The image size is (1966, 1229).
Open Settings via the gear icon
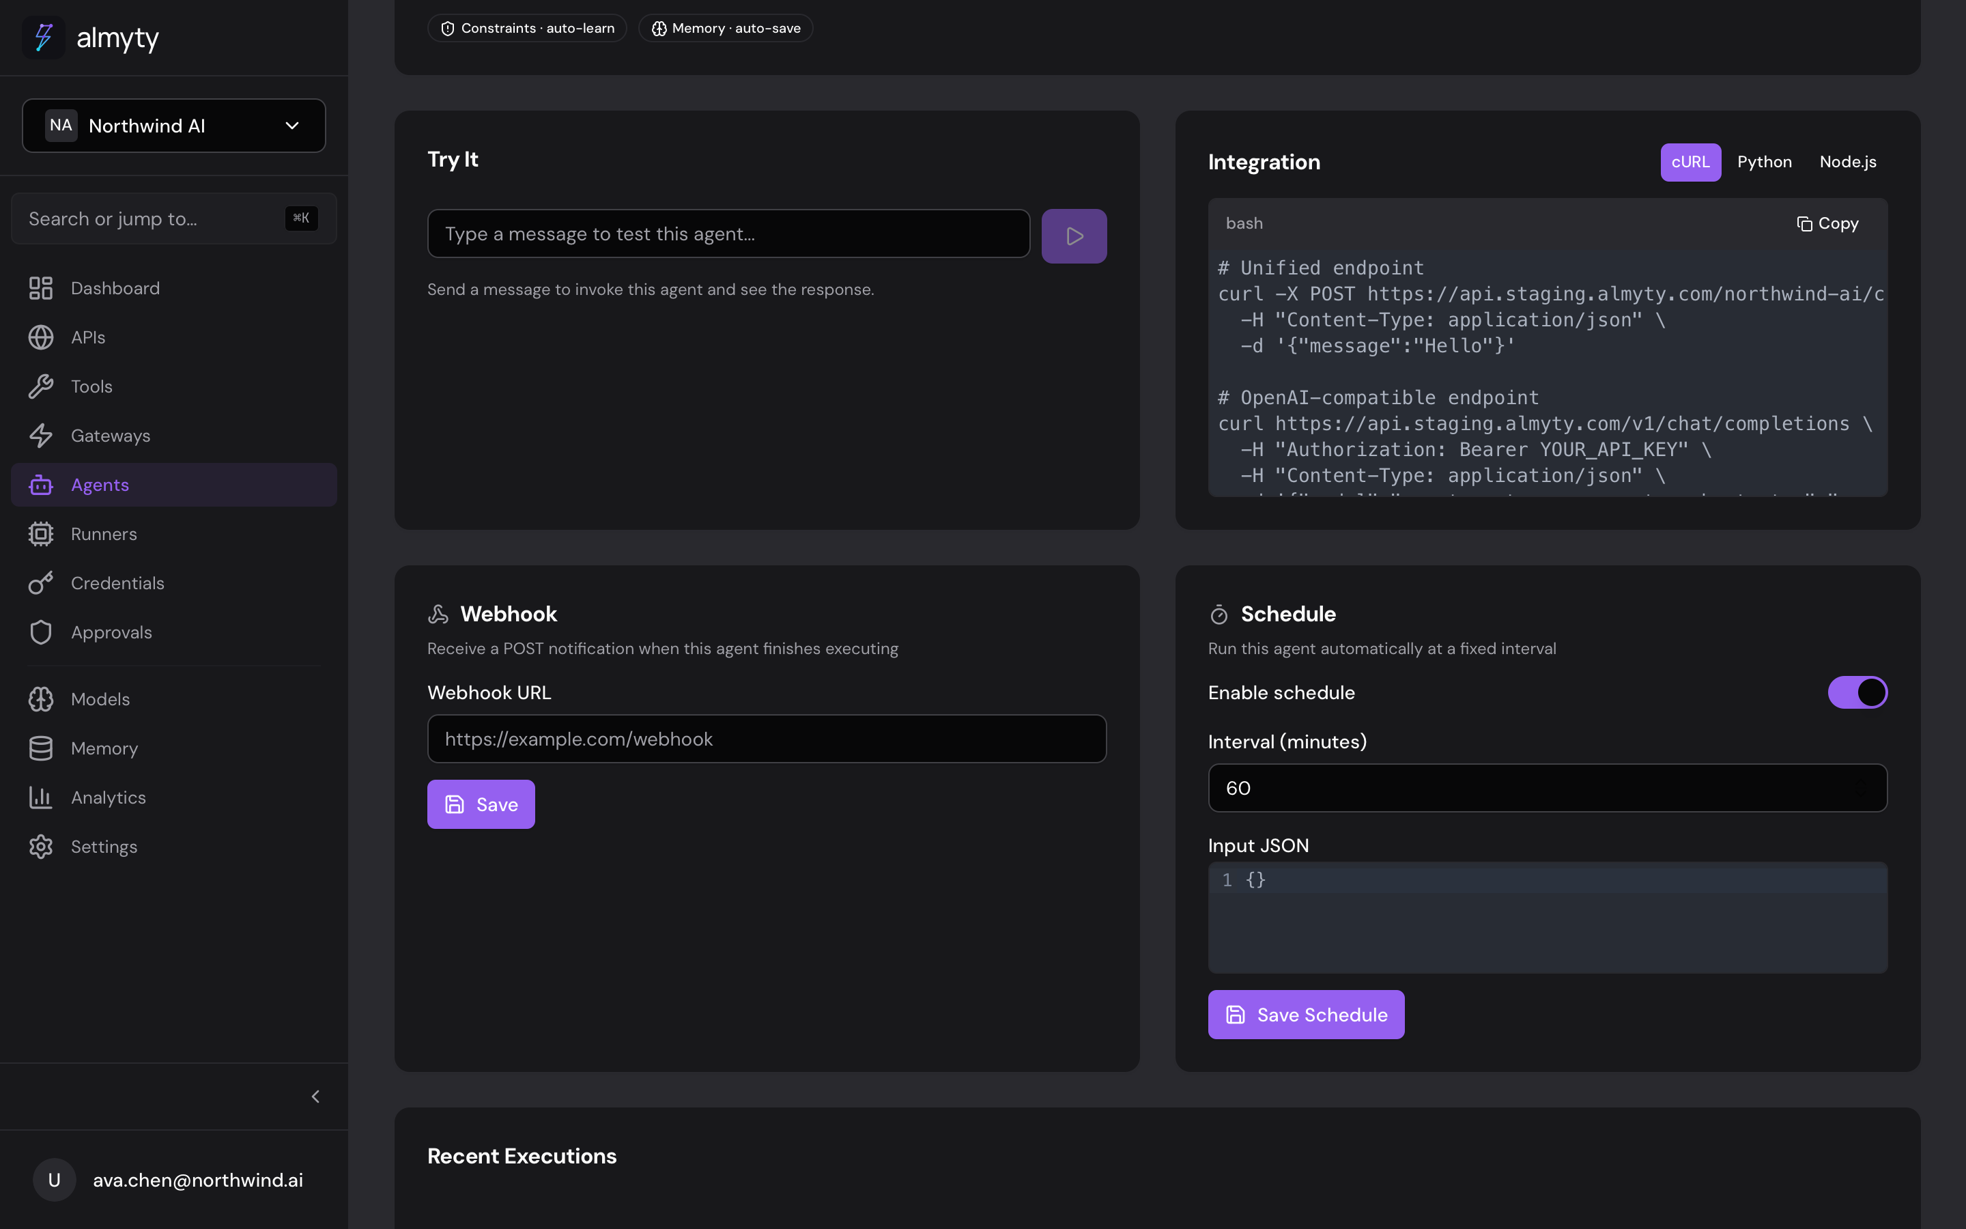41,847
